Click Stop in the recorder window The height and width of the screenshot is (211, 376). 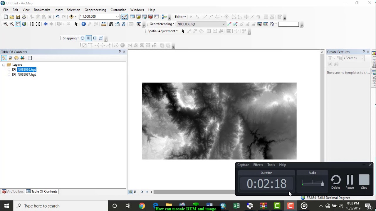[364, 182]
